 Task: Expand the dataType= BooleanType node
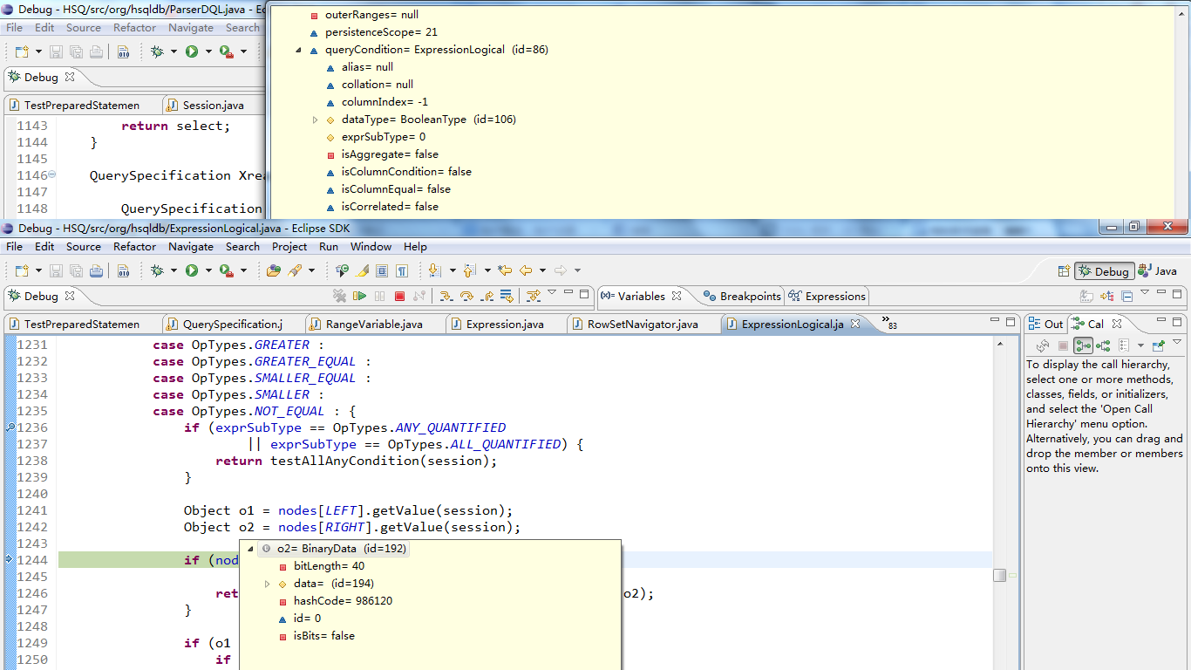[x=315, y=120]
